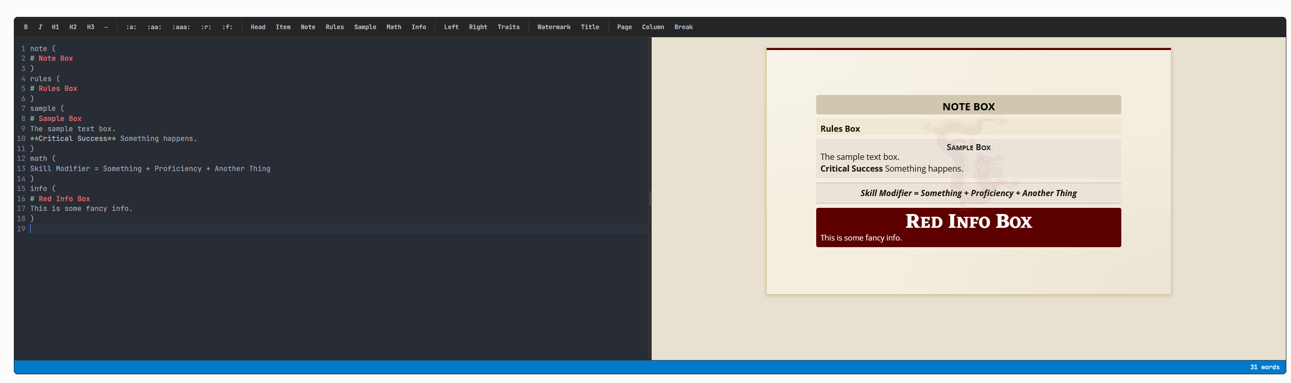1291x383 pixels.
Task: Insert the :a: single action symbol
Action: [x=131, y=27]
